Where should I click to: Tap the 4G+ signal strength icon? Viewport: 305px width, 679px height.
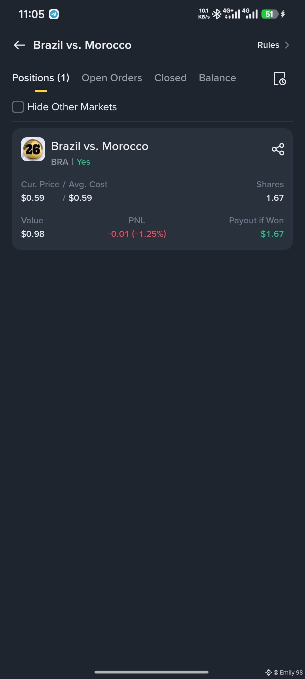point(231,14)
